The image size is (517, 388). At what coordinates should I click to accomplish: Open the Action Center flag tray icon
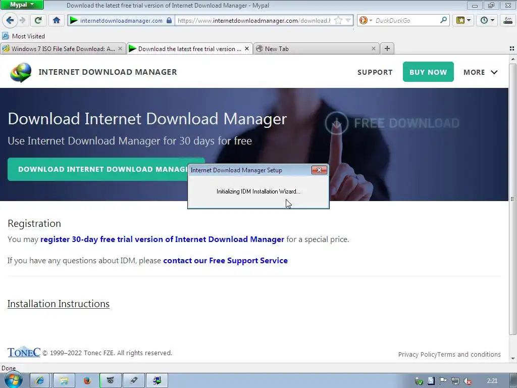coord(443,381)
